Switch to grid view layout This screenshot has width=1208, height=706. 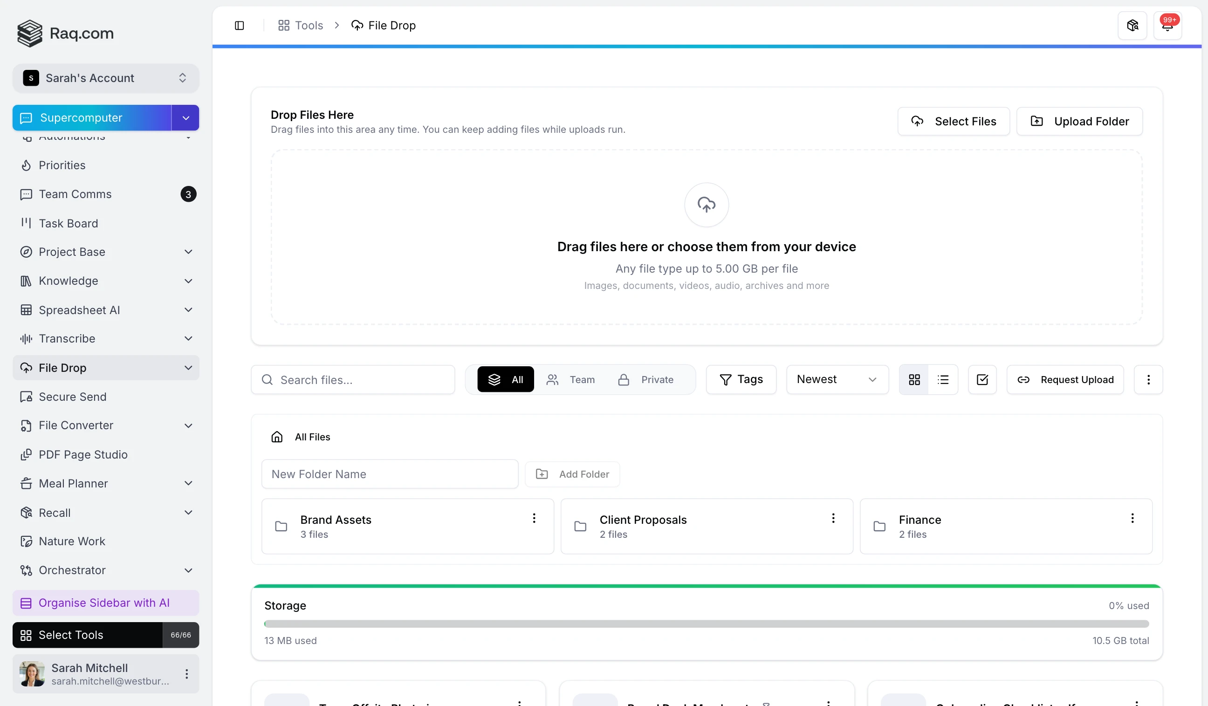pyautogui.click(x=914, y=380)
